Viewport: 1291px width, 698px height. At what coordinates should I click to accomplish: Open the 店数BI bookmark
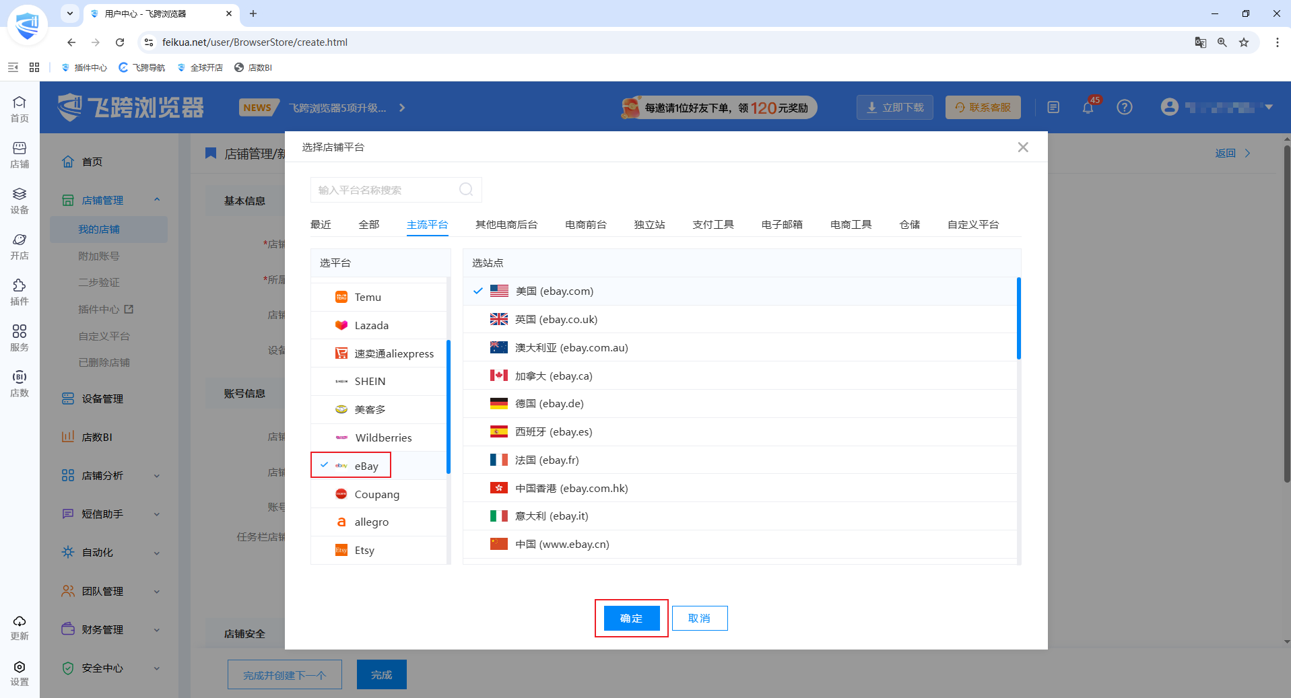[x=253, y=67]
